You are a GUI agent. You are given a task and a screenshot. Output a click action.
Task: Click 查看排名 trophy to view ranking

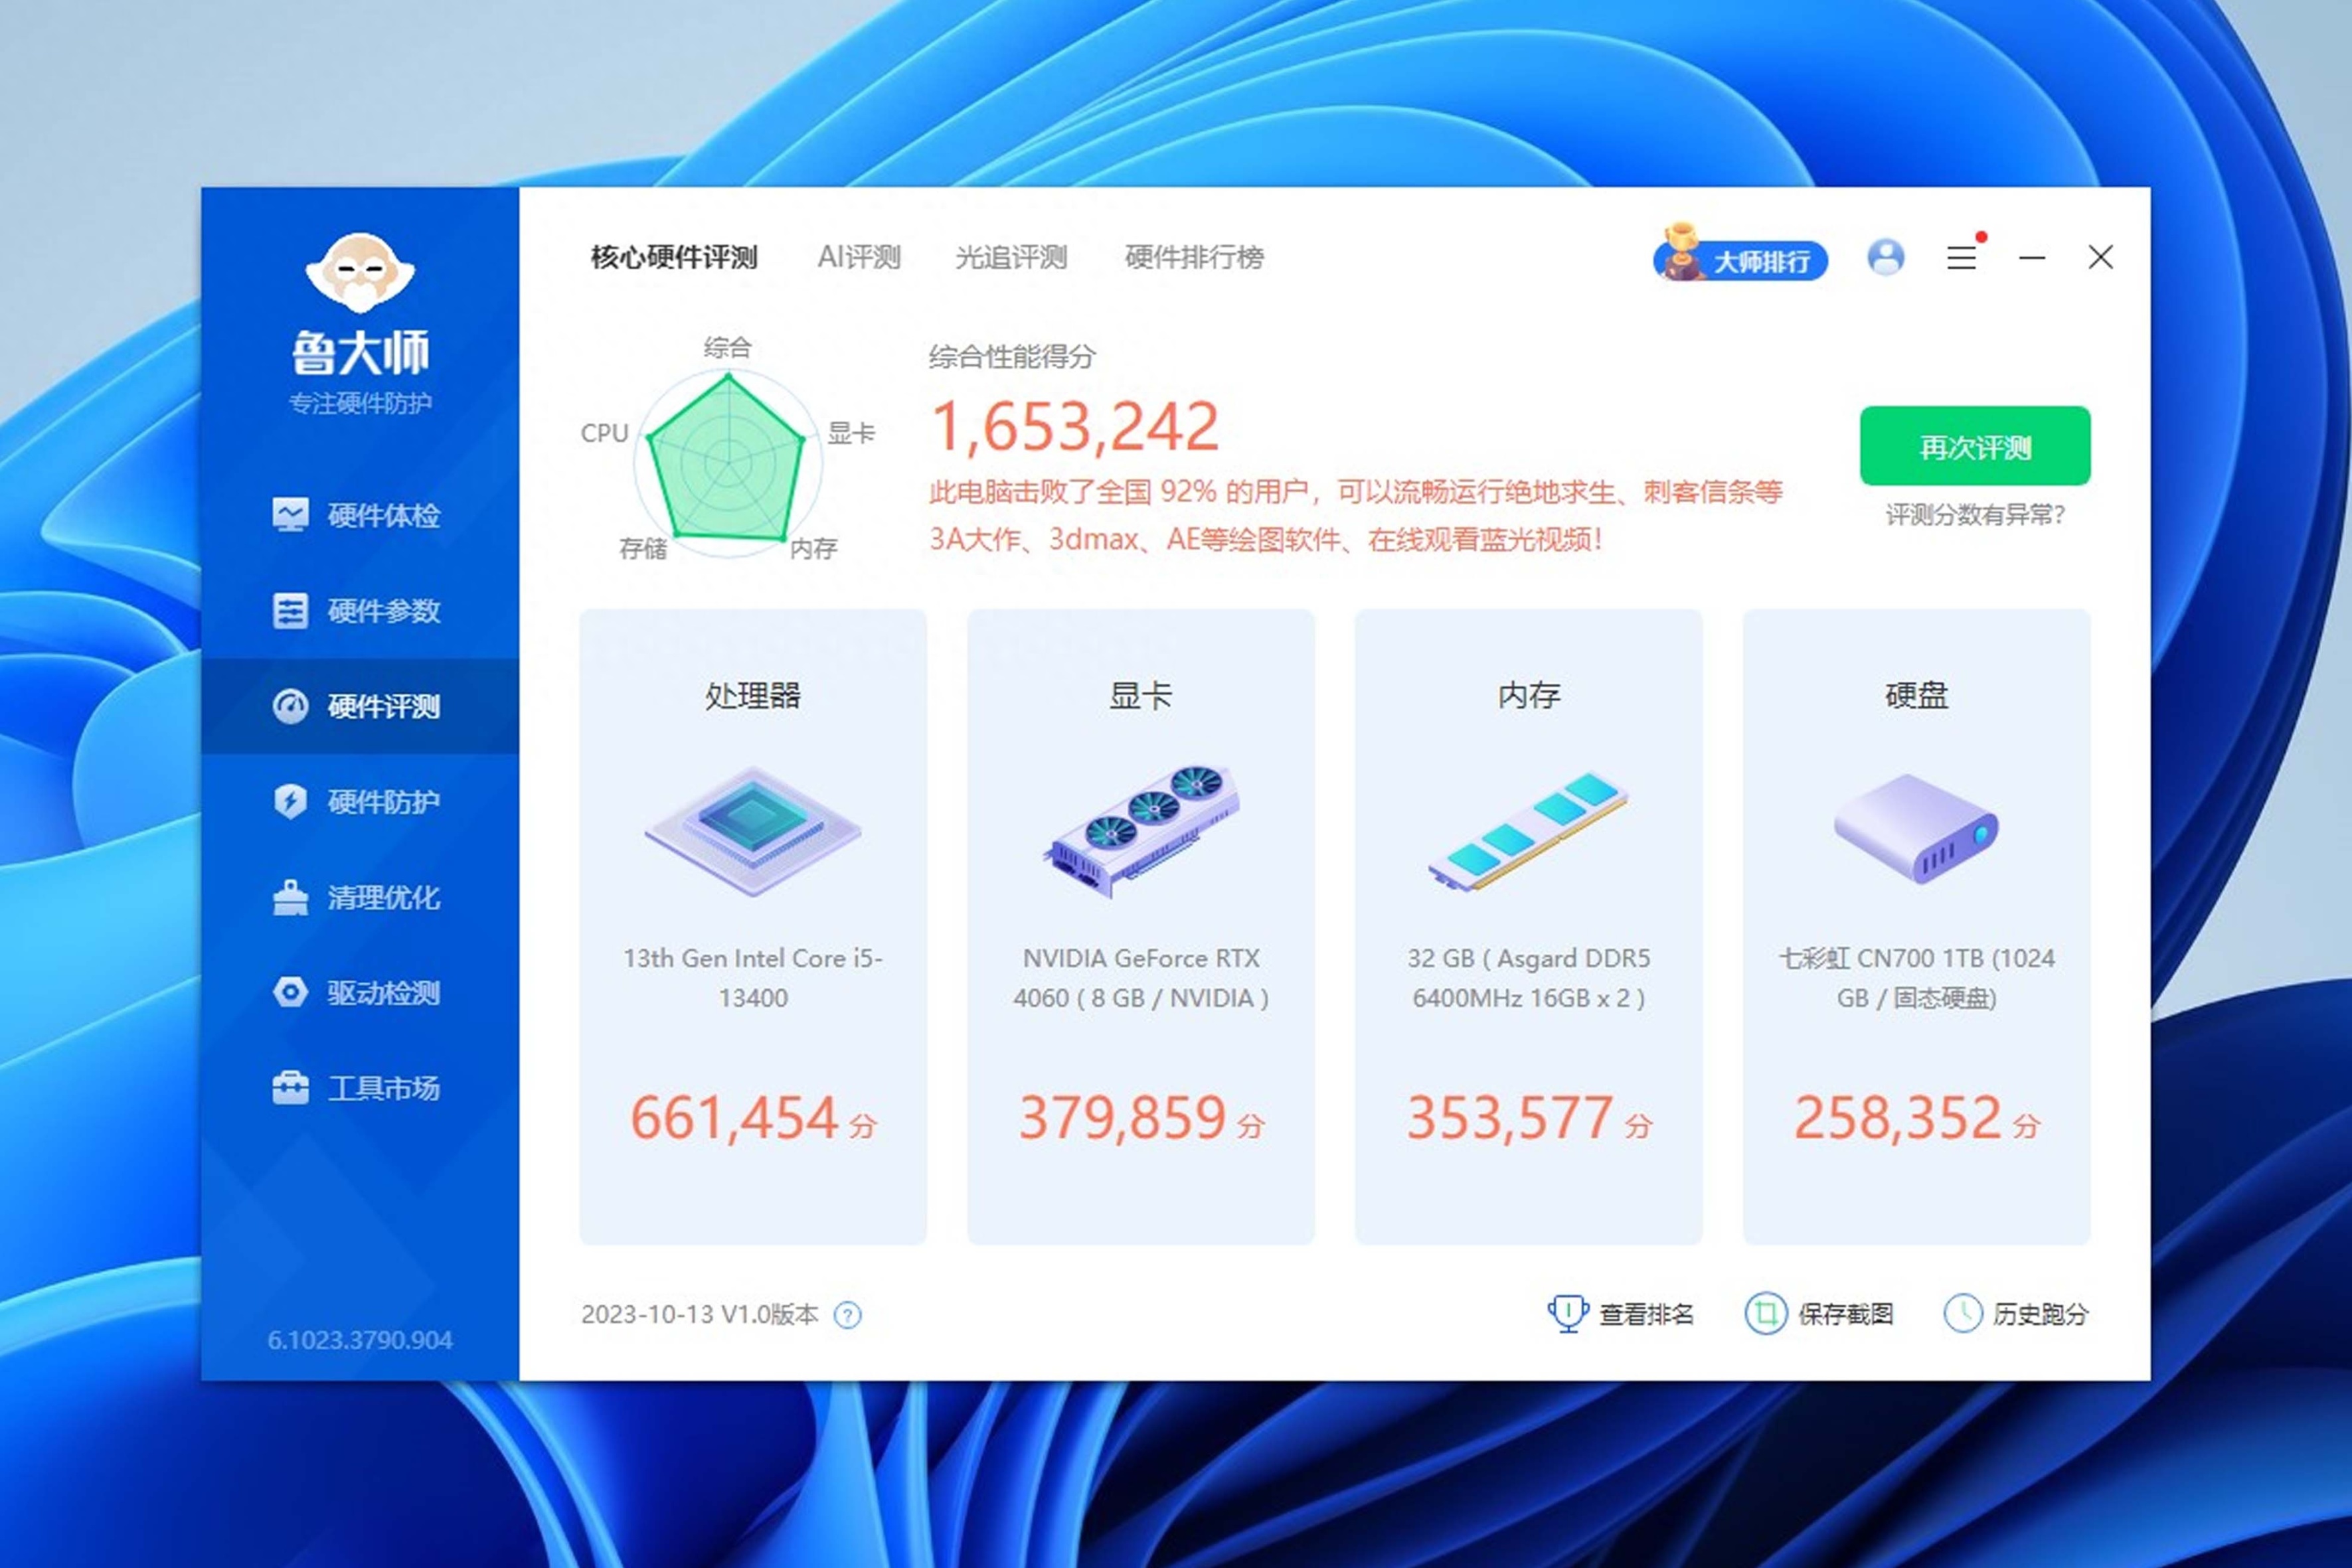pos(1622,1314)
